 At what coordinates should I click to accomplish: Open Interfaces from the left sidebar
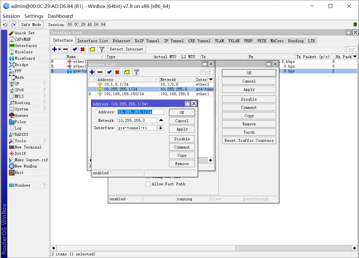tap(29, 46)
